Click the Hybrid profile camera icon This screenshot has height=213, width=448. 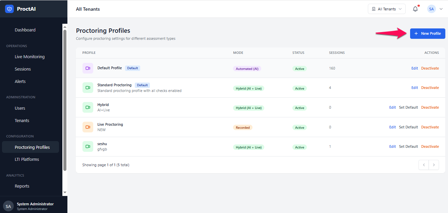88,107
